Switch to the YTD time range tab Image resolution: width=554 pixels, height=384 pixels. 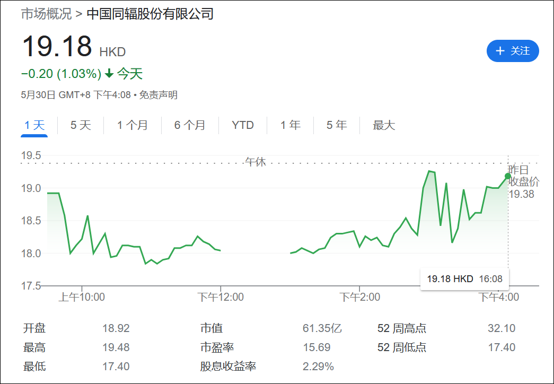(242, 125)
